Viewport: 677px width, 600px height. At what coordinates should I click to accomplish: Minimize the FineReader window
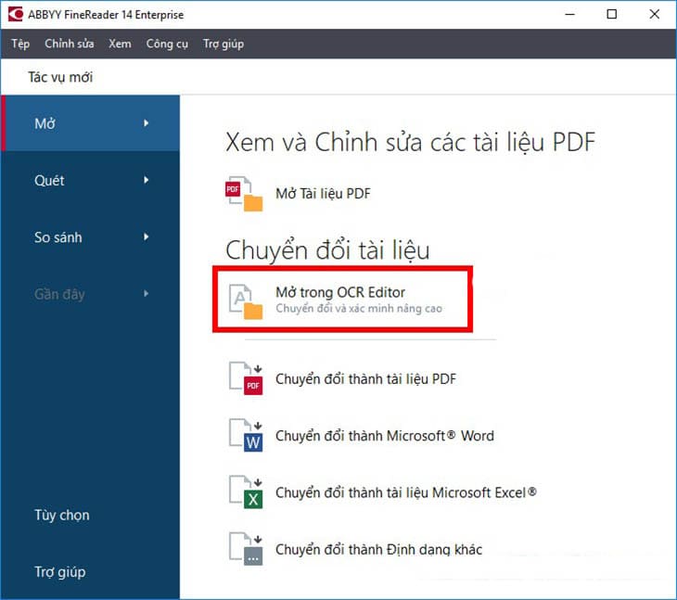point(570,14)
